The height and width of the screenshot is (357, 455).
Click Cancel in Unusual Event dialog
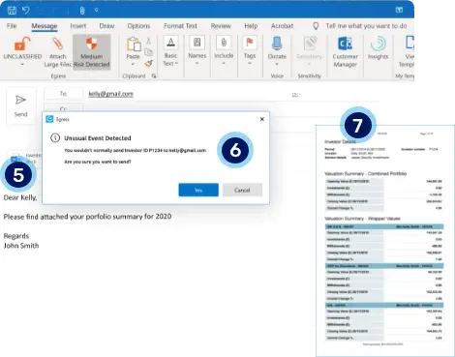click(x=242, y=190)
